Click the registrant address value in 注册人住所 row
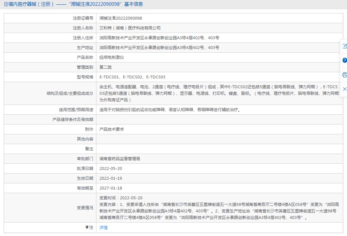Image resolution: width=347 pixels, height=236 pixels. coord(159,38)
